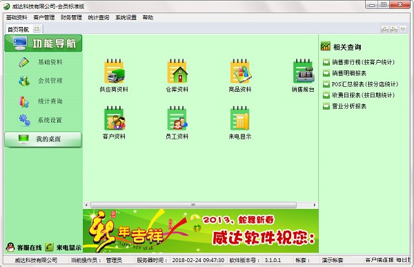414x267 pixels.
Task: Open the 财务管理 menu
Action: (71, 17)
